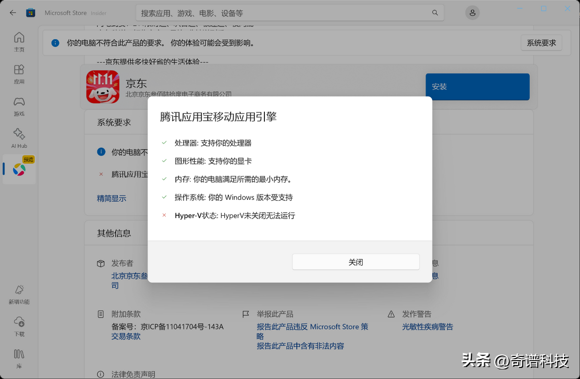Viewport: 580px width, 379px height.
Task: Open AI Hub in the sidebar
Action: tap(19, 139)
